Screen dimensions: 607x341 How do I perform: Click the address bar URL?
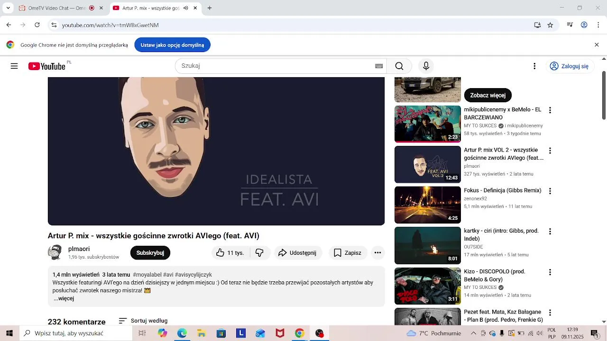pyautogui.click(x=110, y=25)
